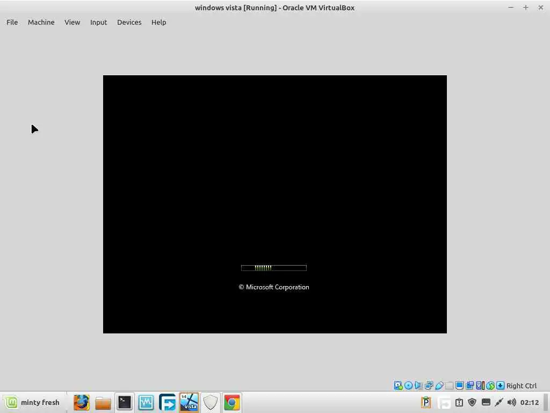550x413 pixels.
Task: Click the dark shield tray icon
Action: [x=472, y=402]
